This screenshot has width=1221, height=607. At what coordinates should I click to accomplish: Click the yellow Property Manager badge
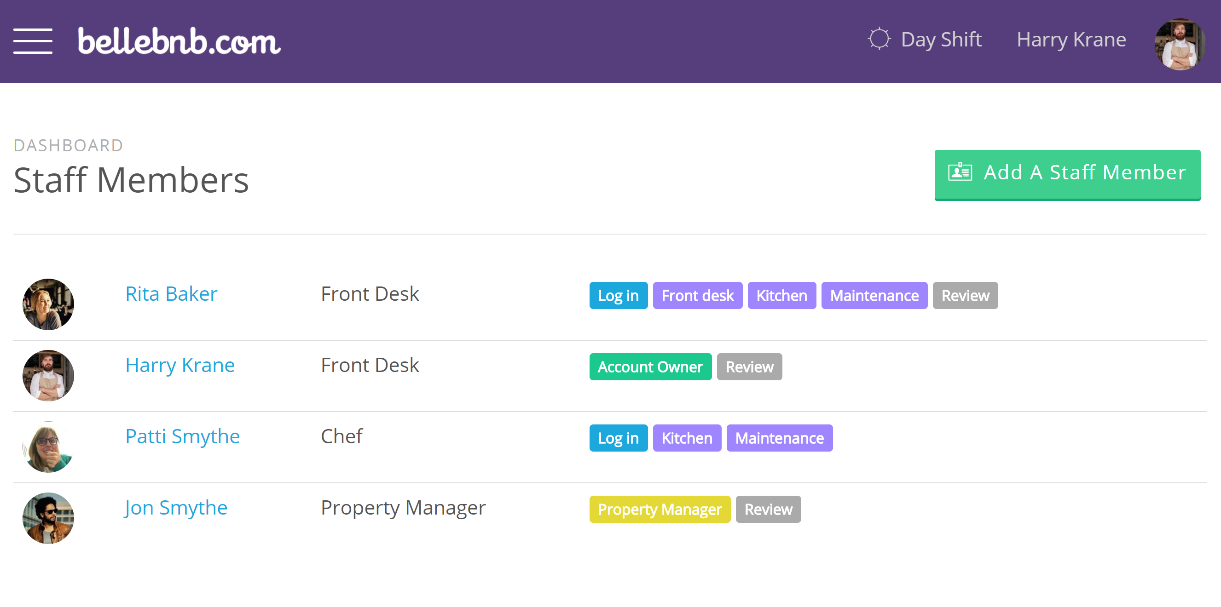[660, 509]
